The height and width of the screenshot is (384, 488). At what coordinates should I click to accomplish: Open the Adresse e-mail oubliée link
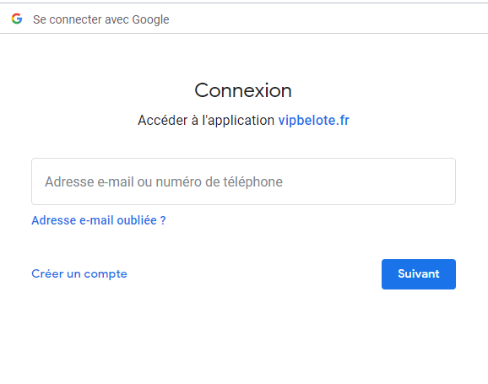(99, 220)
